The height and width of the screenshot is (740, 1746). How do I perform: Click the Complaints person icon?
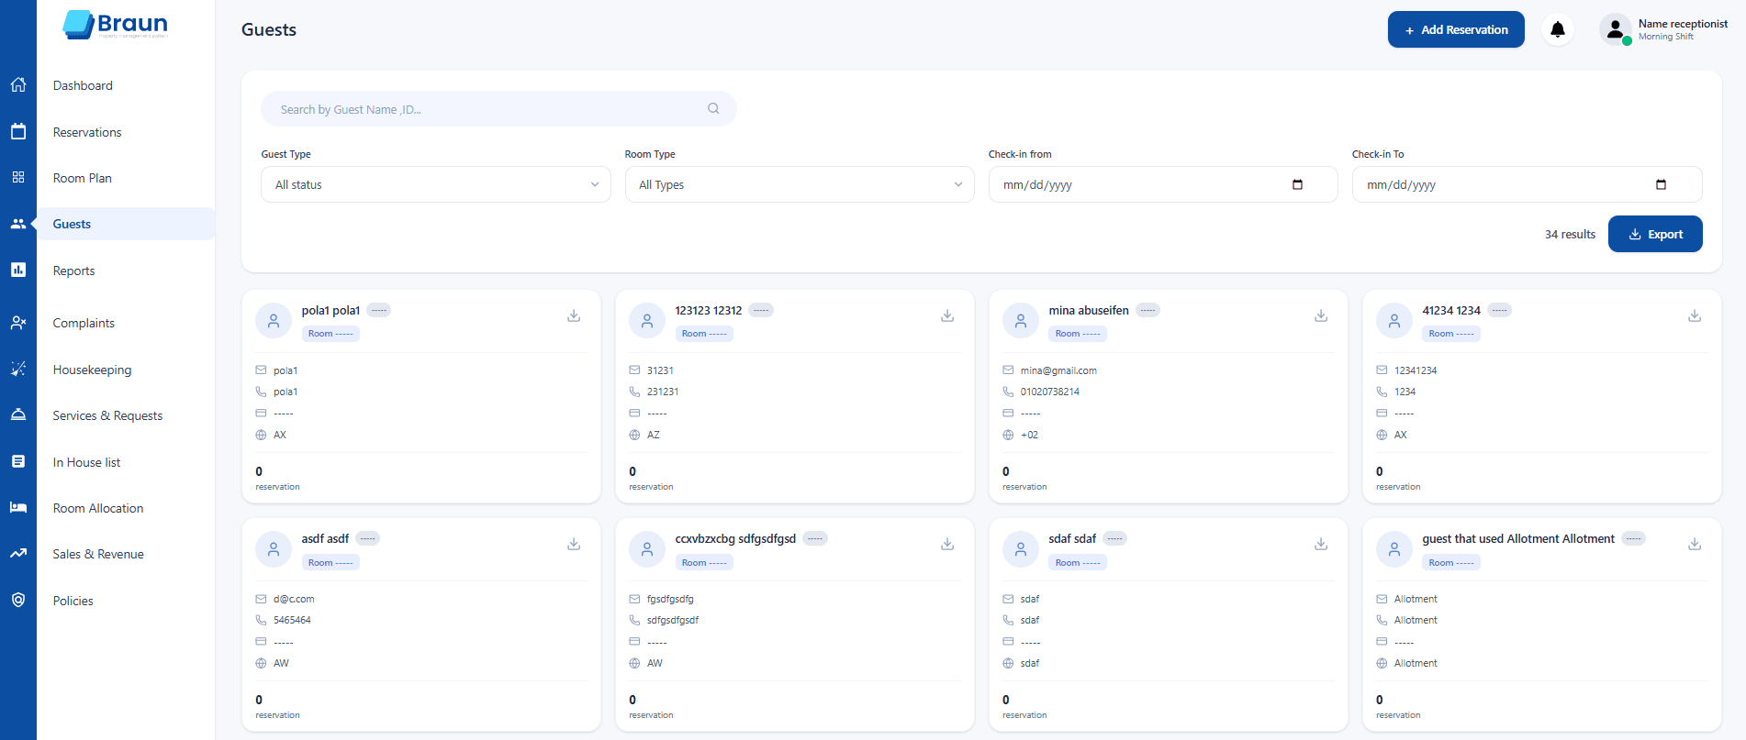pyautogui.click(x=18, y=323)
